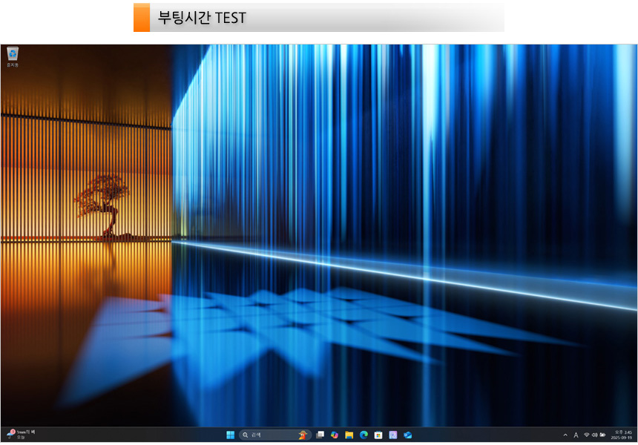Open File Explorer from the taskbar
The width and height of the screenshot is (638, 445).
(349, 435)
